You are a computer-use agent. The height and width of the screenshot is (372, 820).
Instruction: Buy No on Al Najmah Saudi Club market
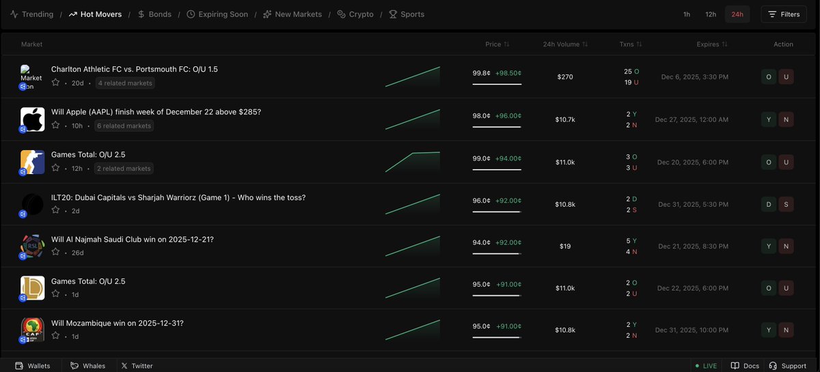[x=786, y=246]
